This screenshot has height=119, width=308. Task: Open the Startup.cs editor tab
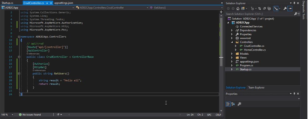7,3
